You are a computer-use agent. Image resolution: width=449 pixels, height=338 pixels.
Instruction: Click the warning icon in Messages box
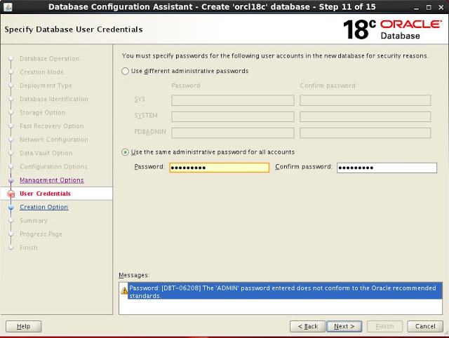124,290
